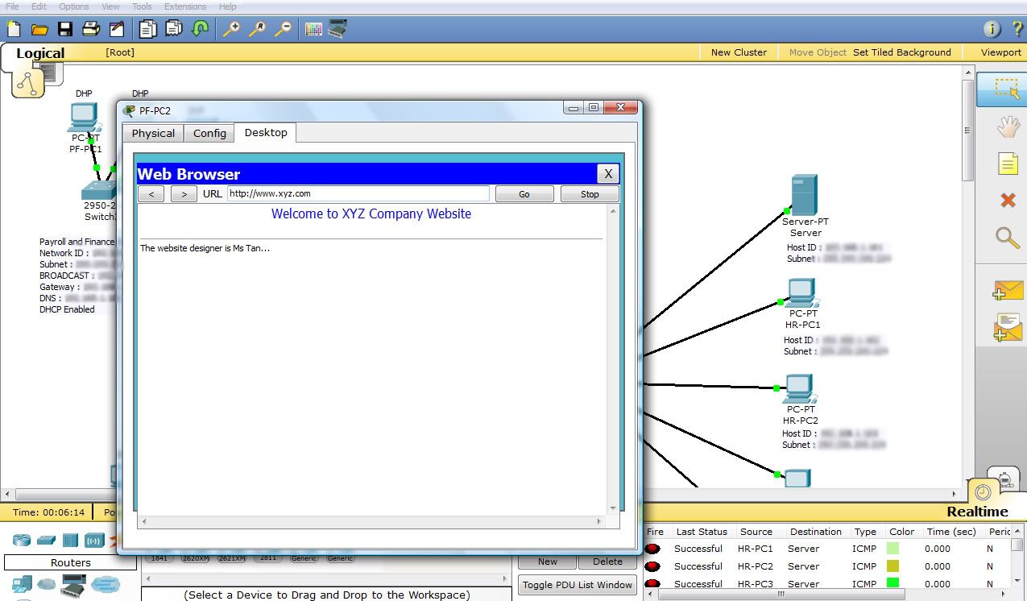This screenshot has width=1027, height=601.
Task: Click the Zoom In magnifier icon
Action: (231, 30)
